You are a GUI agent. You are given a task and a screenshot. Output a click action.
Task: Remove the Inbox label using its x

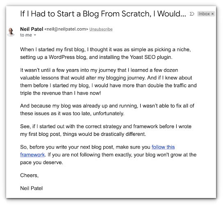[212, 14]
